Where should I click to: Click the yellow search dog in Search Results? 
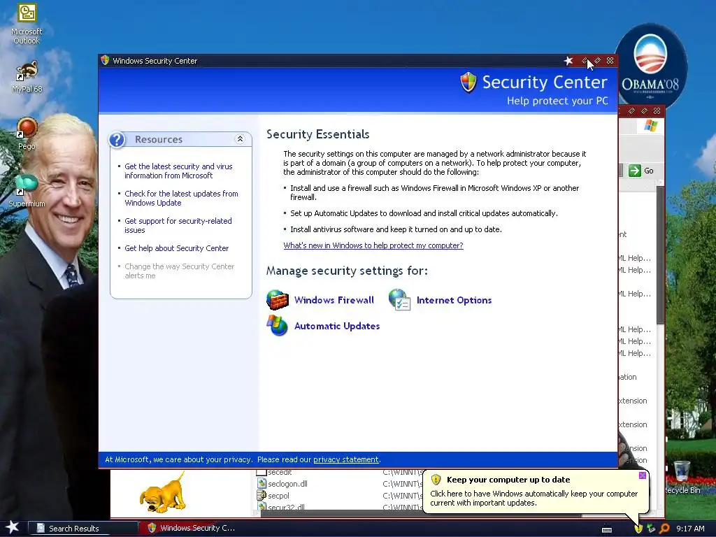tap(163, 493)
